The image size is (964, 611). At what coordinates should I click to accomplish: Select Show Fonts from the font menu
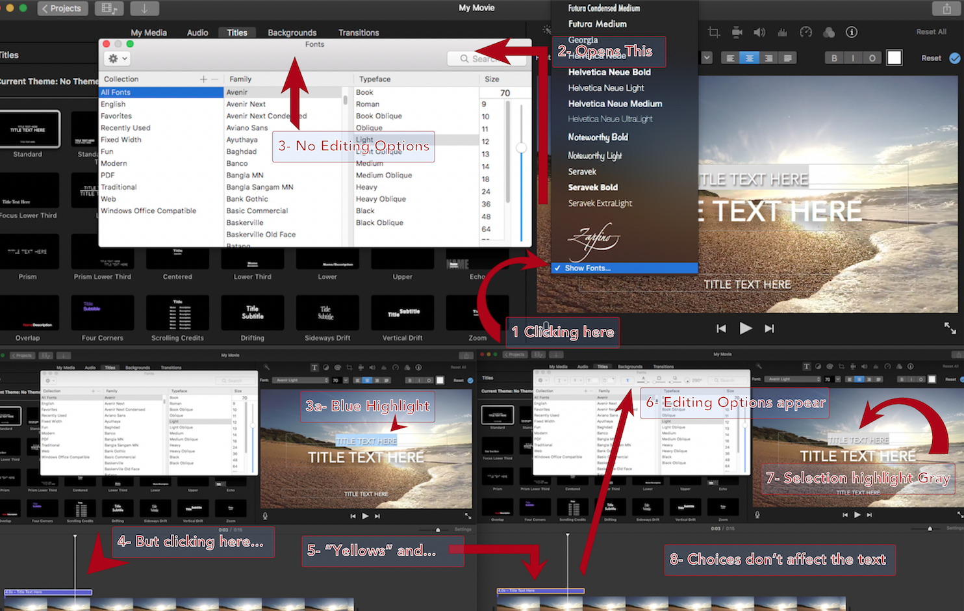pos(587,268)
